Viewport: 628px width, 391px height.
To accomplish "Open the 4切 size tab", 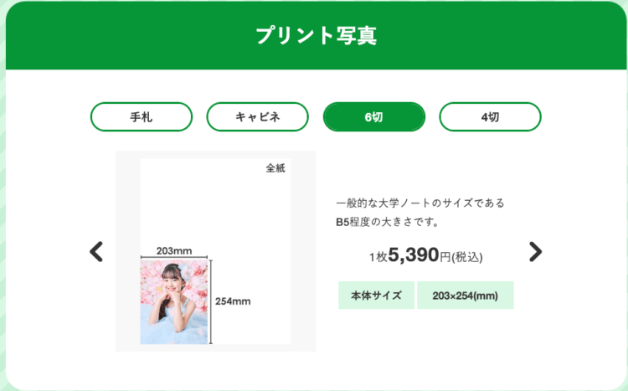I will click(490, 117).
